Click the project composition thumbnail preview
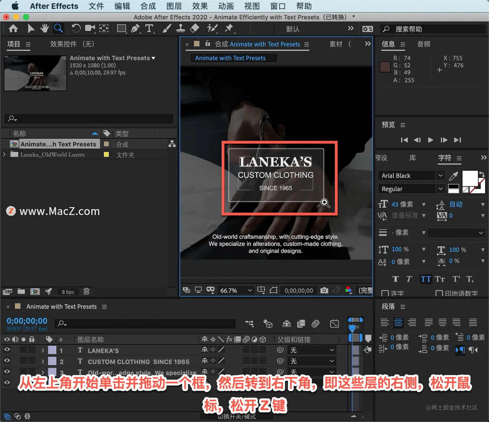 pos(35,73)
